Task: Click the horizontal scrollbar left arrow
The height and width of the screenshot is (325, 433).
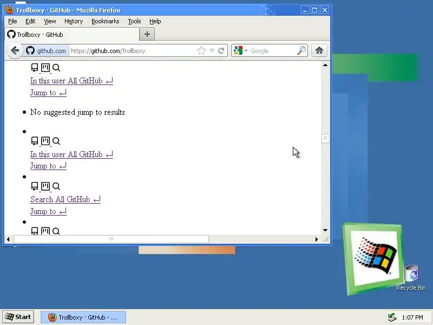Action: [8, 239]
